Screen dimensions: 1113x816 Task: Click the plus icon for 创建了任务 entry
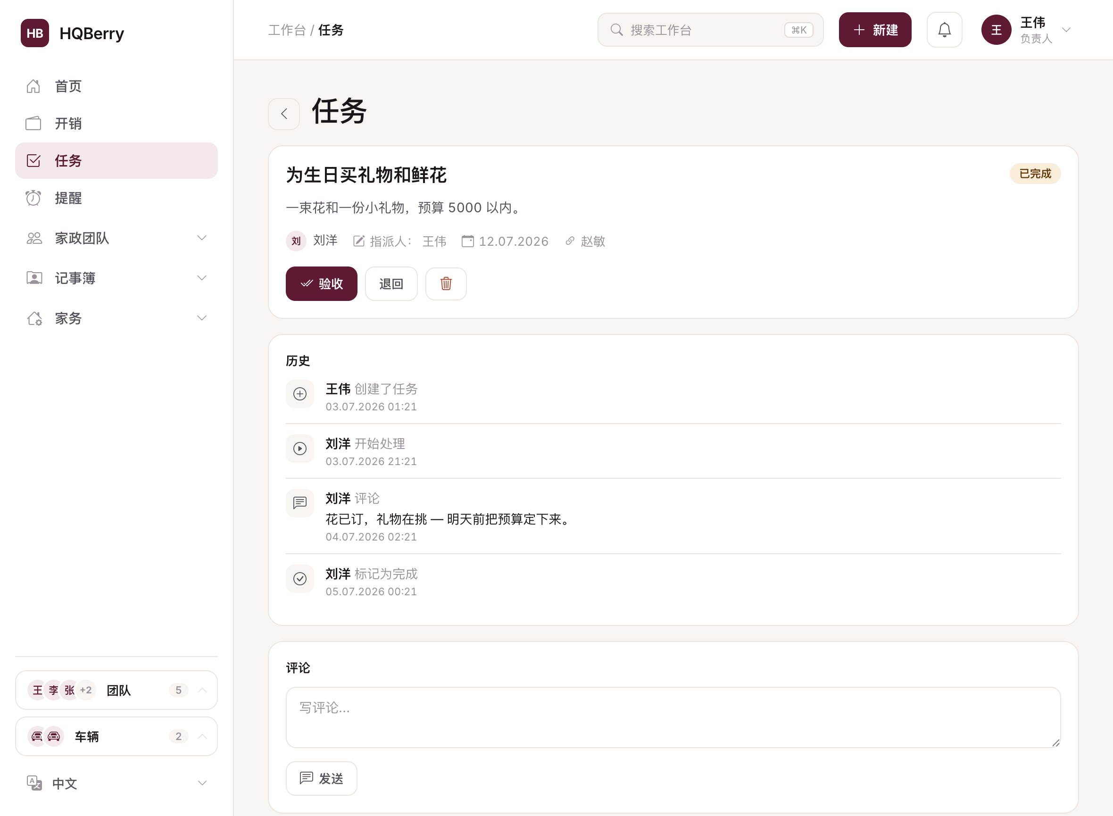(300, 394)
